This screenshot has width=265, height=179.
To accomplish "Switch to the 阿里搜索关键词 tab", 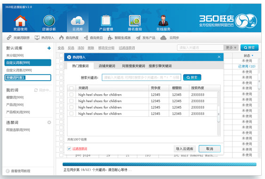I will point(134,66).
